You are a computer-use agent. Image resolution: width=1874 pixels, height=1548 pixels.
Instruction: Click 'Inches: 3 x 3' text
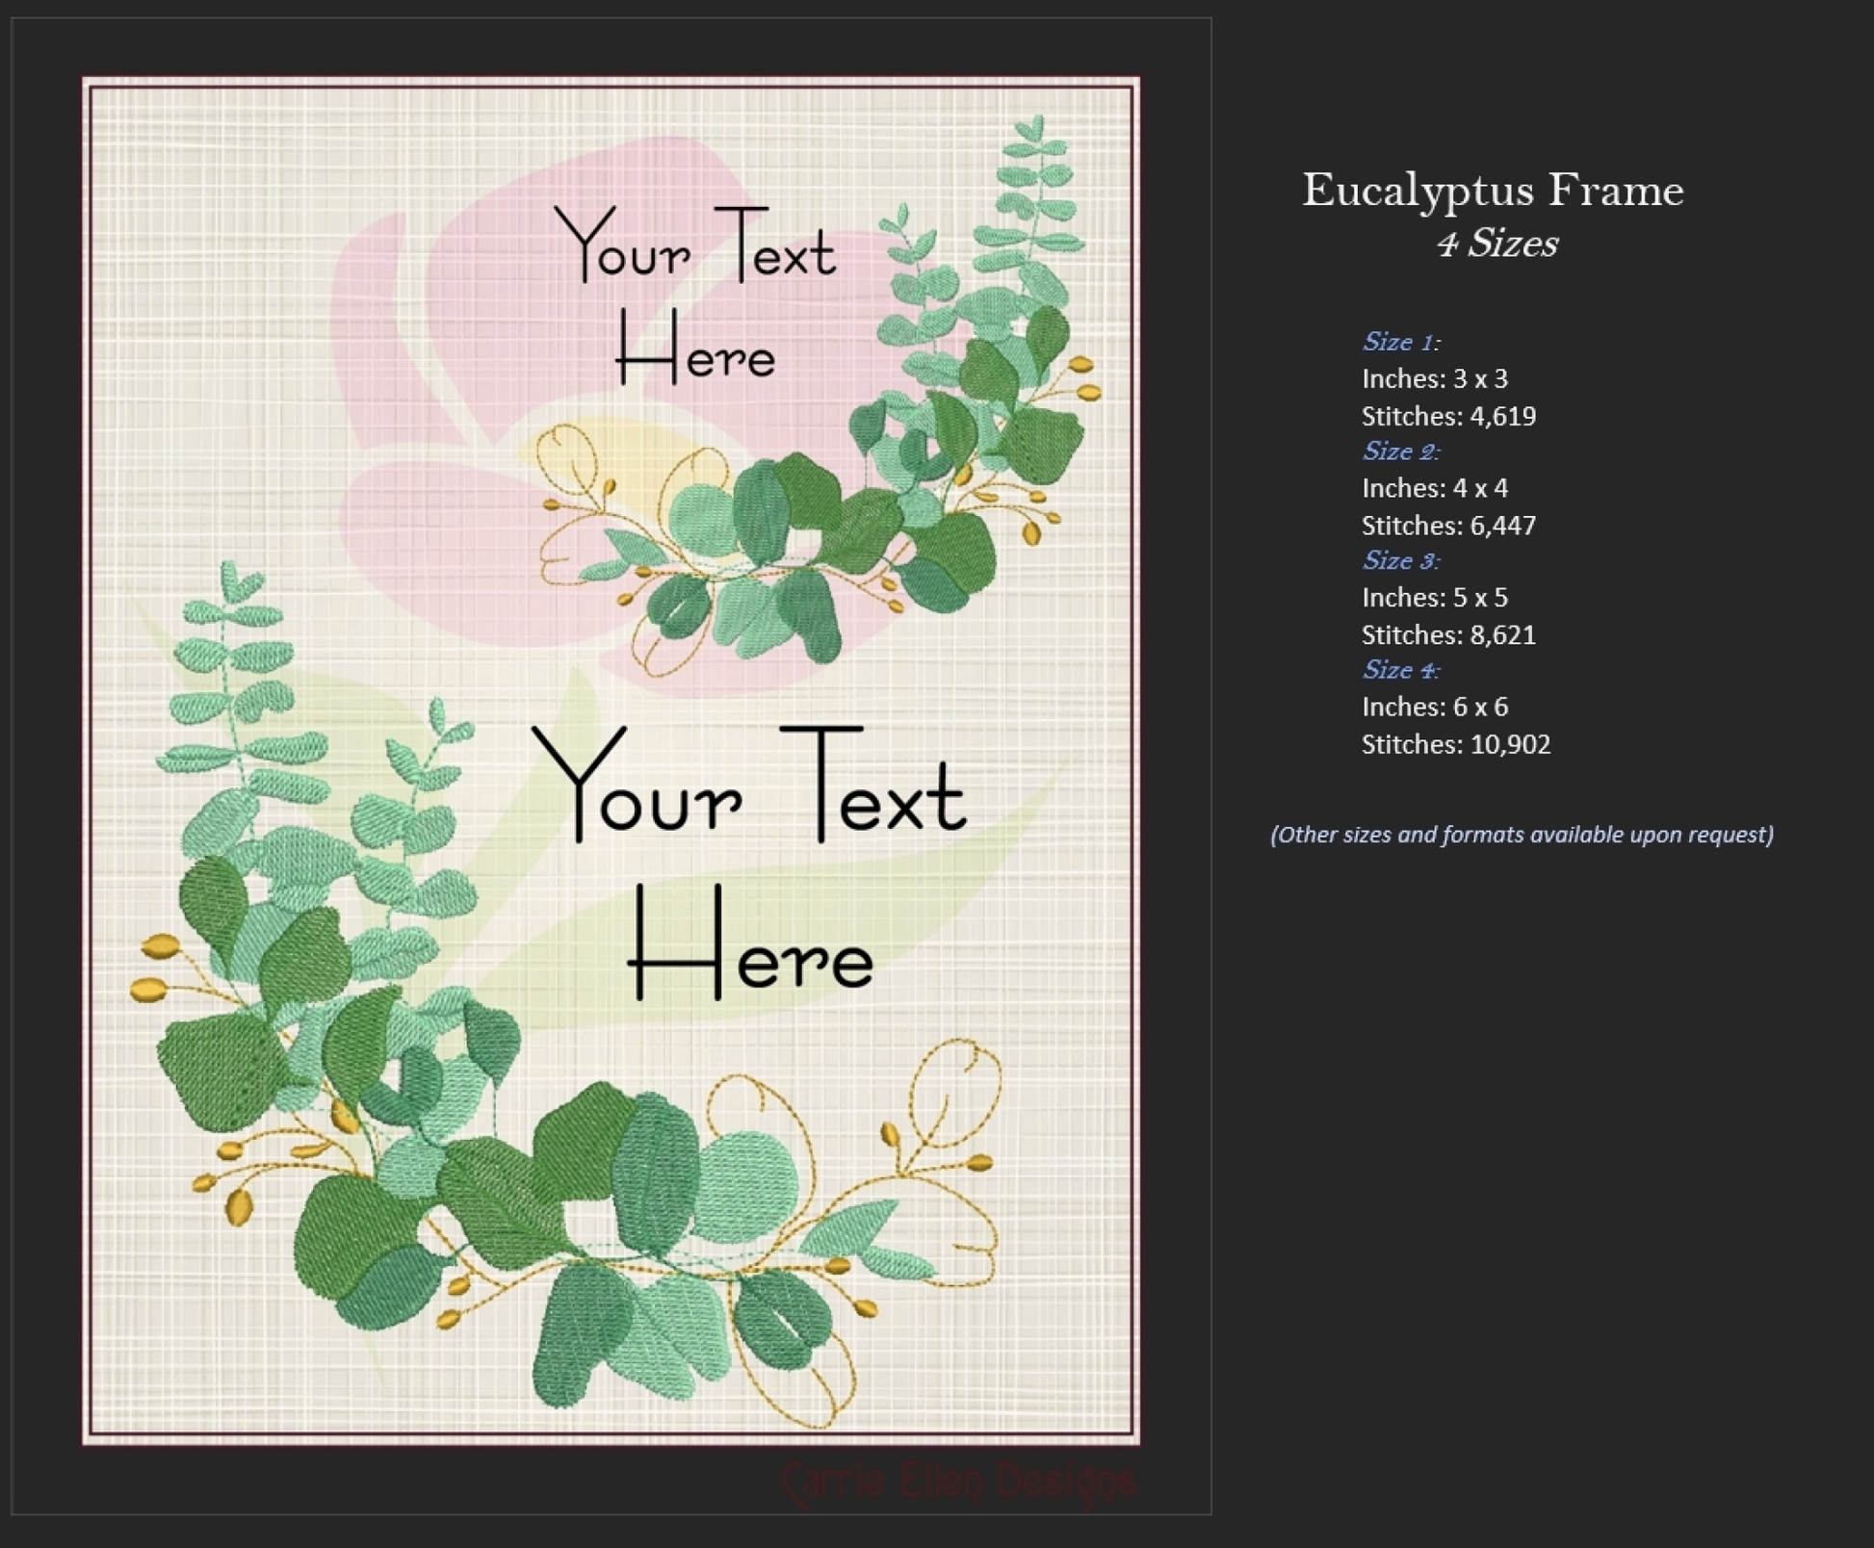click(x=1434, y=379)
